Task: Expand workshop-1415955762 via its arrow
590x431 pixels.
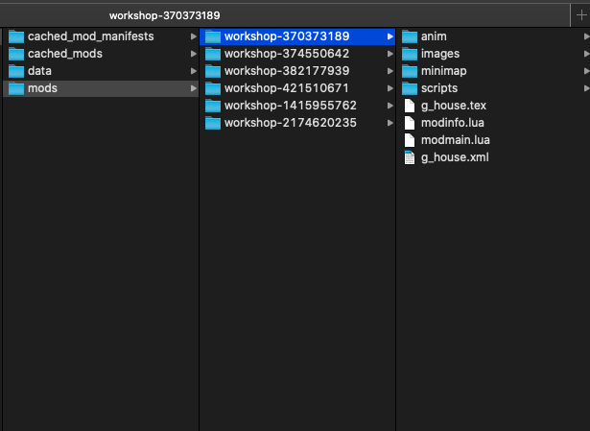Action: [x=390, y=106]
